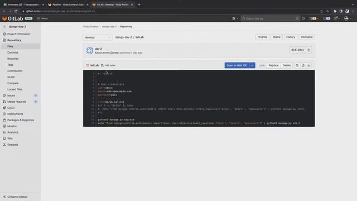Click the commit author avatar
Image resolution: width=357 pixels, height=201 pixels.
click(90, 50)
